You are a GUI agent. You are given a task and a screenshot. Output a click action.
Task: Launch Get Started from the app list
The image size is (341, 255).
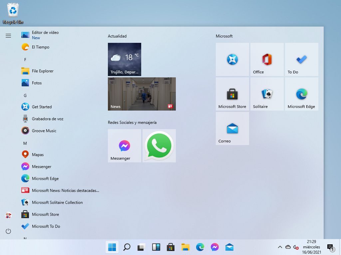(x=60, y=107)
